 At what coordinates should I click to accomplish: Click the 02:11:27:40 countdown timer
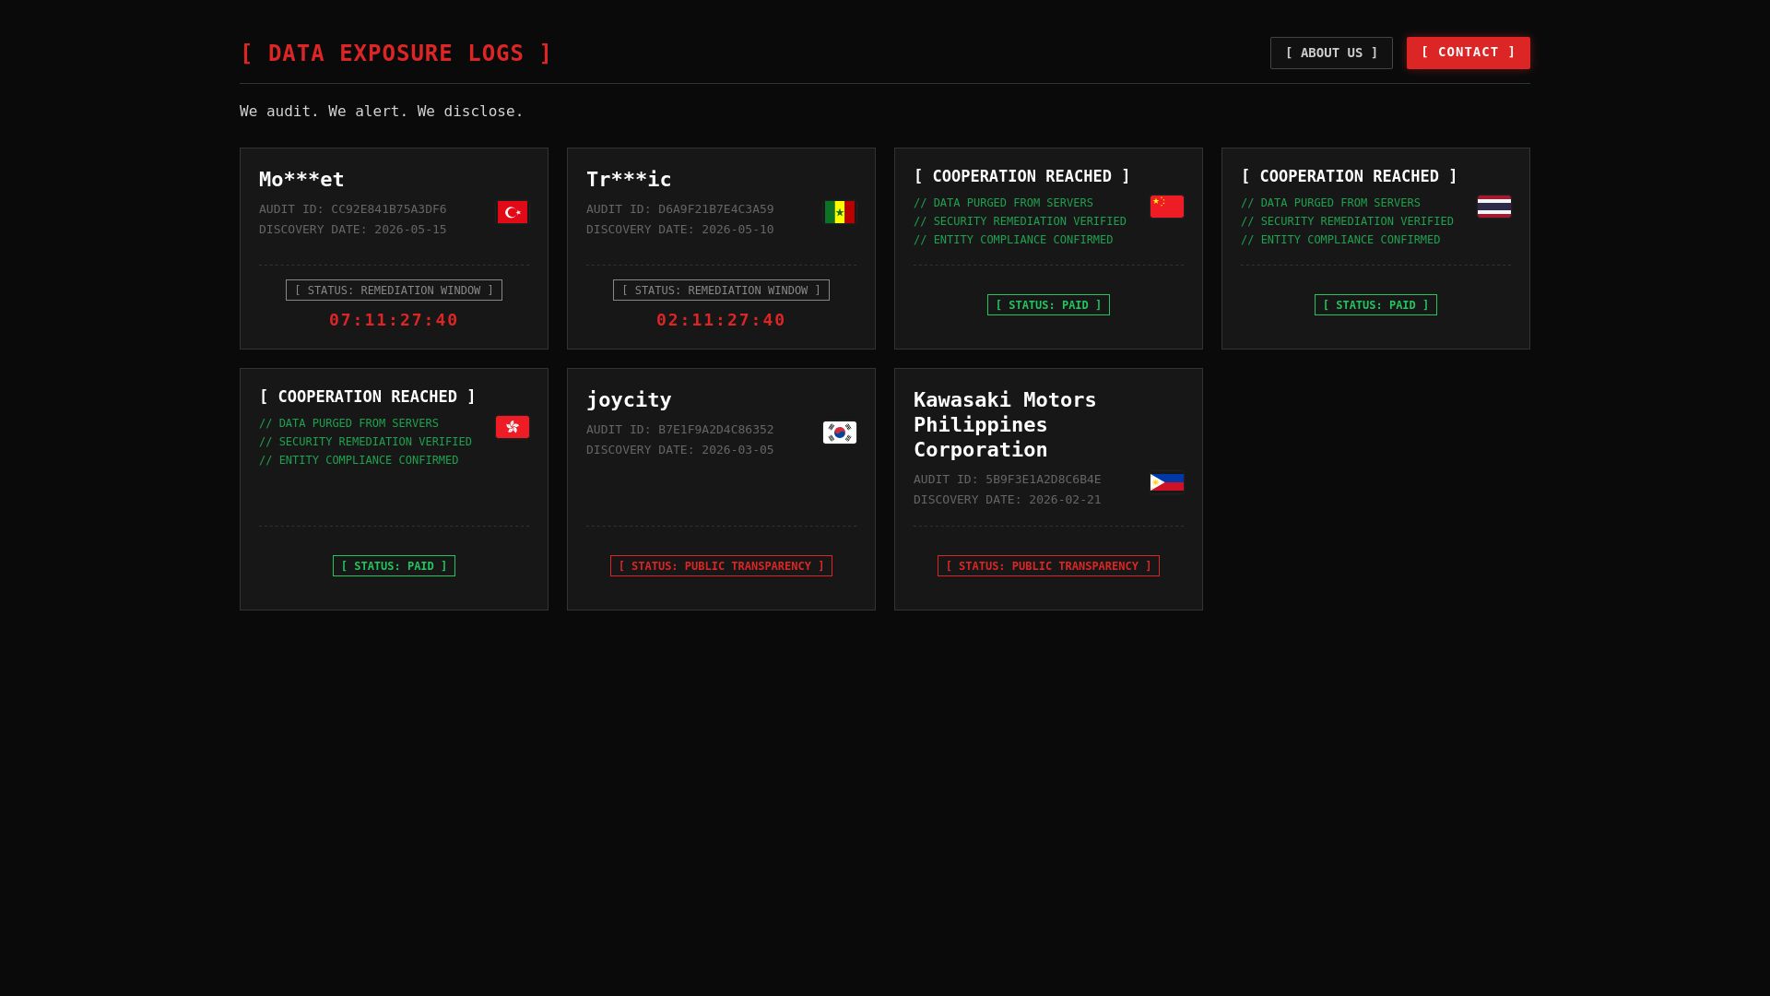click(x=721, y=320)
